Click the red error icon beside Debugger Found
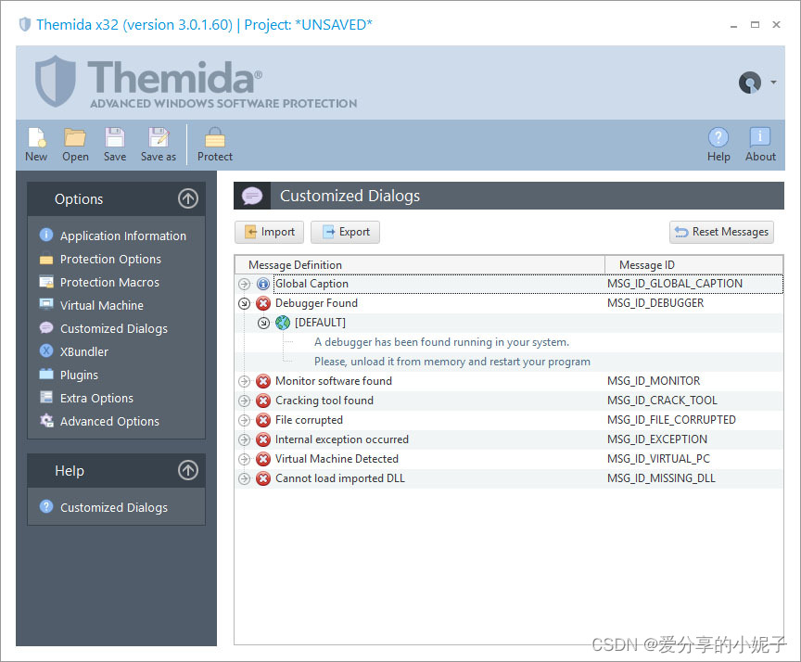The height and width of the screenshot is (662, 801). pos(263,303)
